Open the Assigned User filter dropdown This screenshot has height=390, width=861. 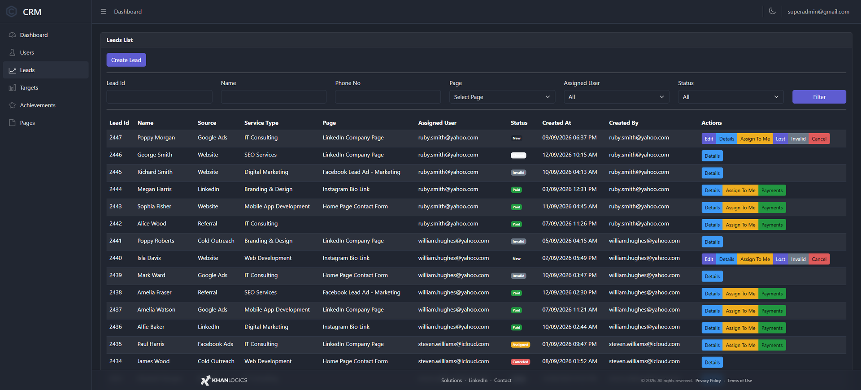point(617,97)
